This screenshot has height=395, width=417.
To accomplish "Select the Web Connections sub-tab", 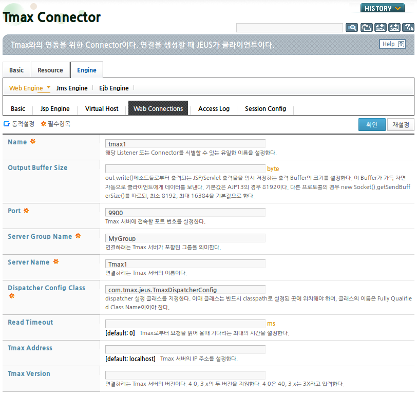I will [x=158, y=108].
